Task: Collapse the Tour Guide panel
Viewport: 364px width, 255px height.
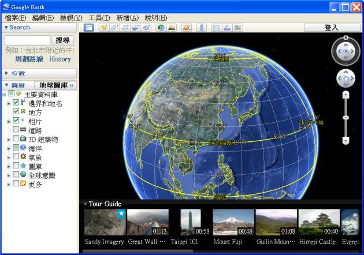Action: [85, 204]
